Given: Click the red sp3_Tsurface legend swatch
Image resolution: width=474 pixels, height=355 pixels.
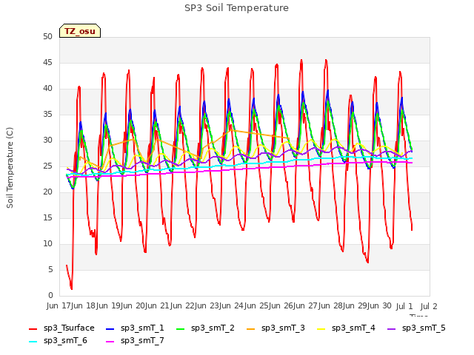Looking at the screenshot, I should coord(33,328).
